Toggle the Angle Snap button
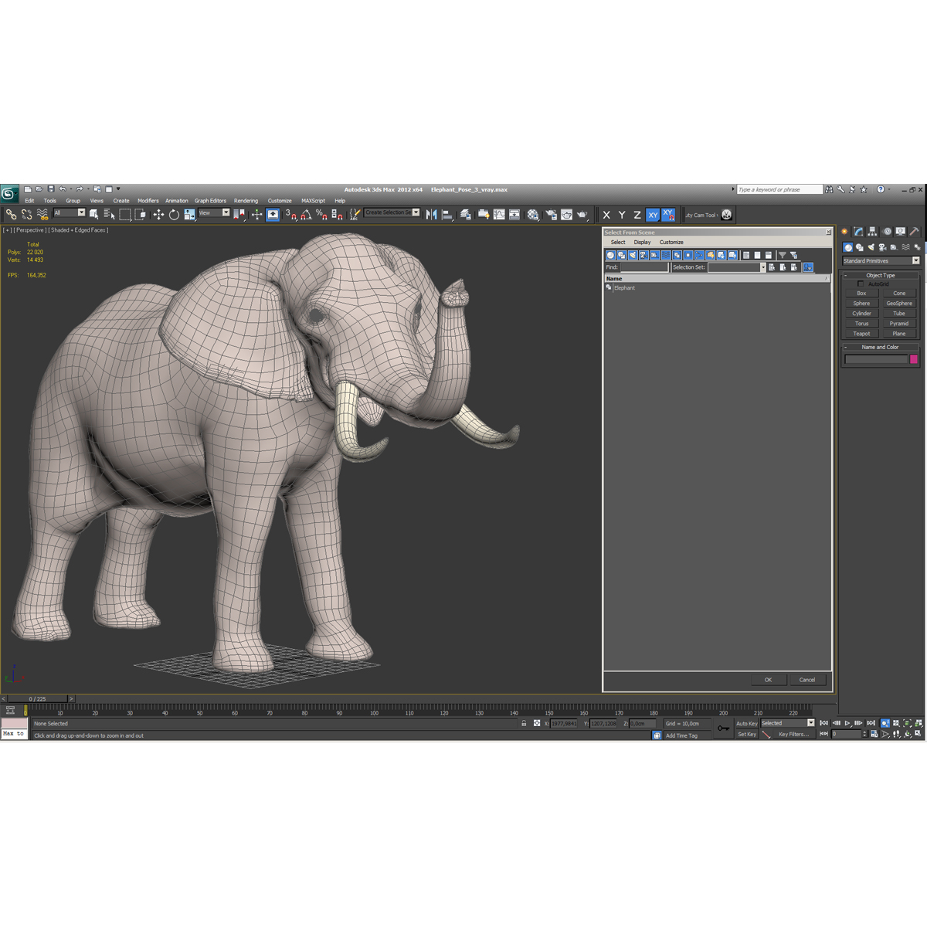Viewport: 927px width, 927px height. click(304, 214)
